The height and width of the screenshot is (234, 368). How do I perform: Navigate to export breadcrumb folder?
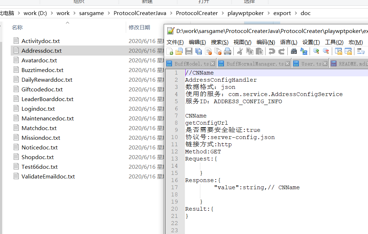(x=282, y=13)
